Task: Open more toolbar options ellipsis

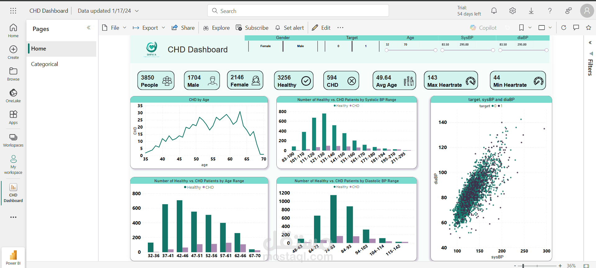Action: tap(340, 28)
